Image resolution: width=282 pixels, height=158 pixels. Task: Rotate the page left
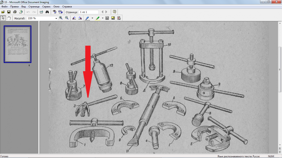(x=74, y=18)
